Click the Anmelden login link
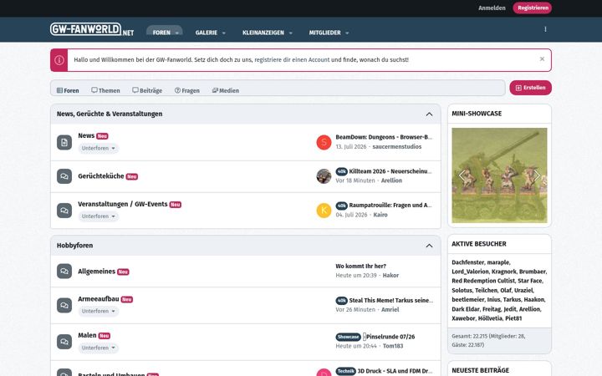 coord(492,8)
